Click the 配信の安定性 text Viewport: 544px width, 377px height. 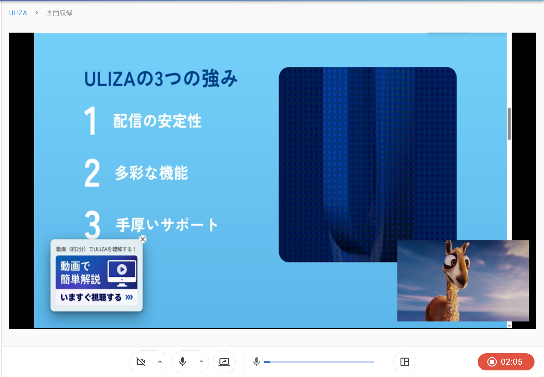[157, 121]
